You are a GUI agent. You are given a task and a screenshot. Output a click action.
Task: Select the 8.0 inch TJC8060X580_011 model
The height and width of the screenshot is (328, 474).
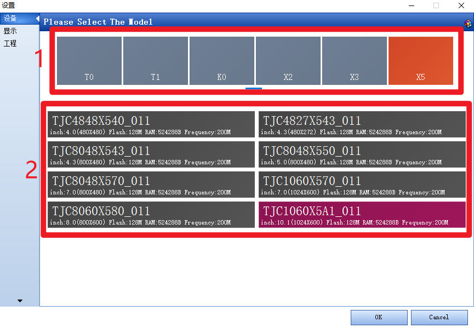pyautogui.click(x=151, y=215)
